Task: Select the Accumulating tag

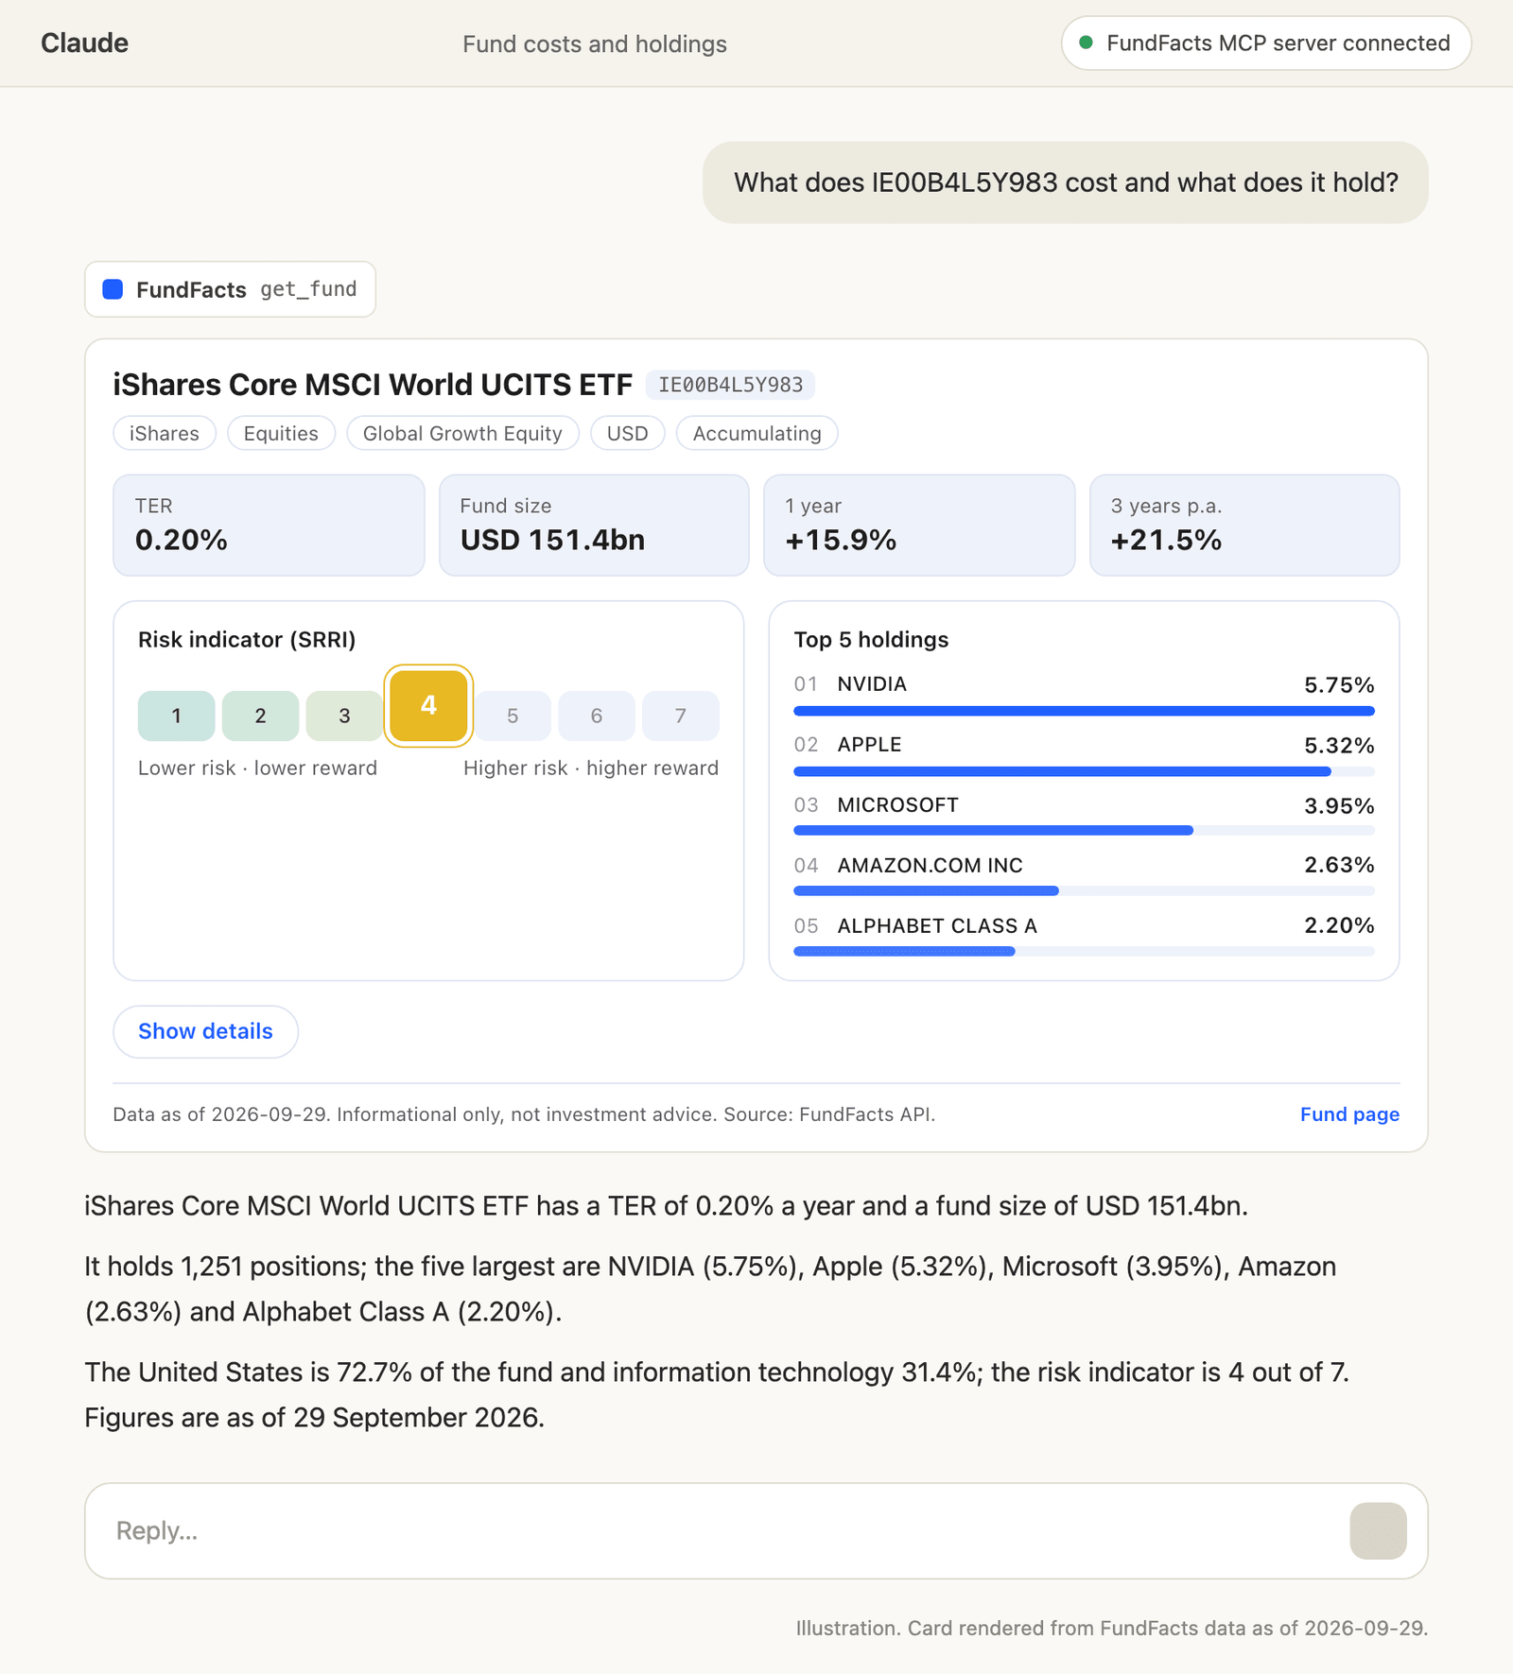Action: (756, 433)
